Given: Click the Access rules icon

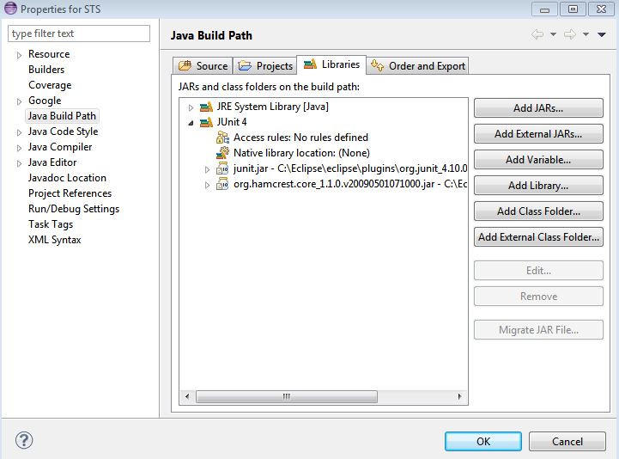Looking at the screenshot, I should click(x=222, y=138).
